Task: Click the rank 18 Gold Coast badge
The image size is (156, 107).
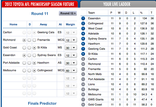Action: point(83,104)
